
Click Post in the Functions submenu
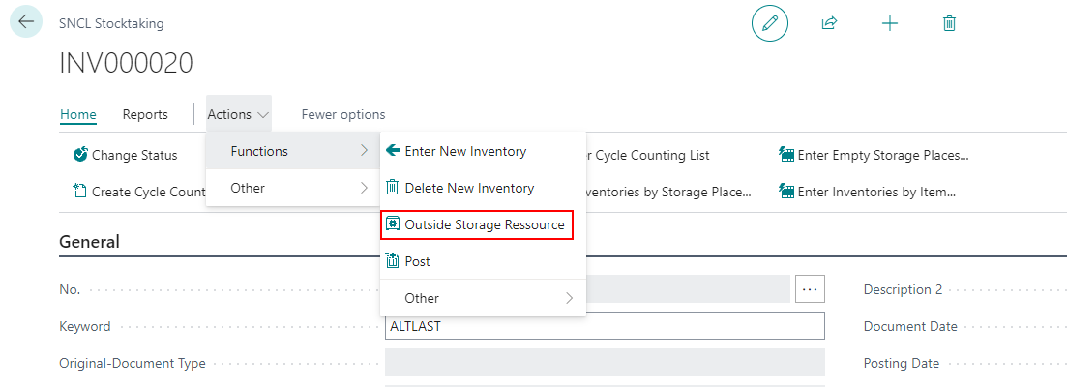click(417, 261)
